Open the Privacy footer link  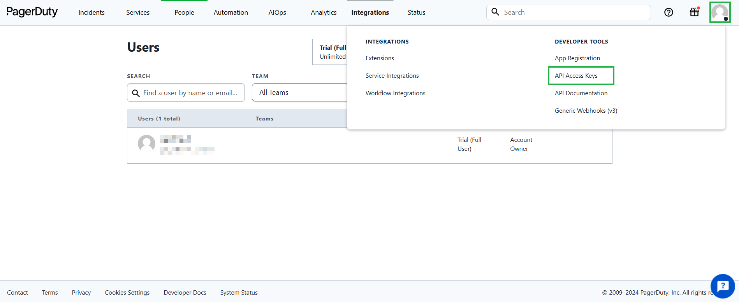pyautogui.click(x=81, y=293)
